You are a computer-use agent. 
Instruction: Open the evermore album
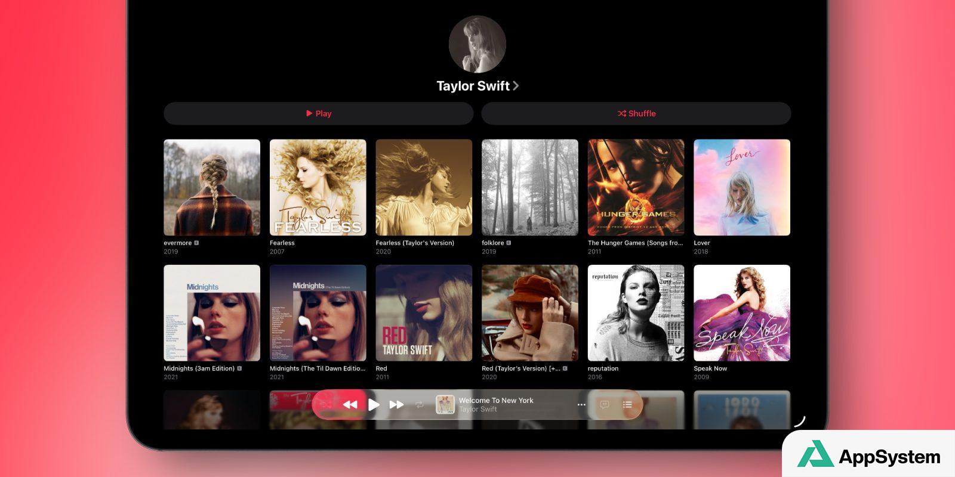tap(212, 187)
